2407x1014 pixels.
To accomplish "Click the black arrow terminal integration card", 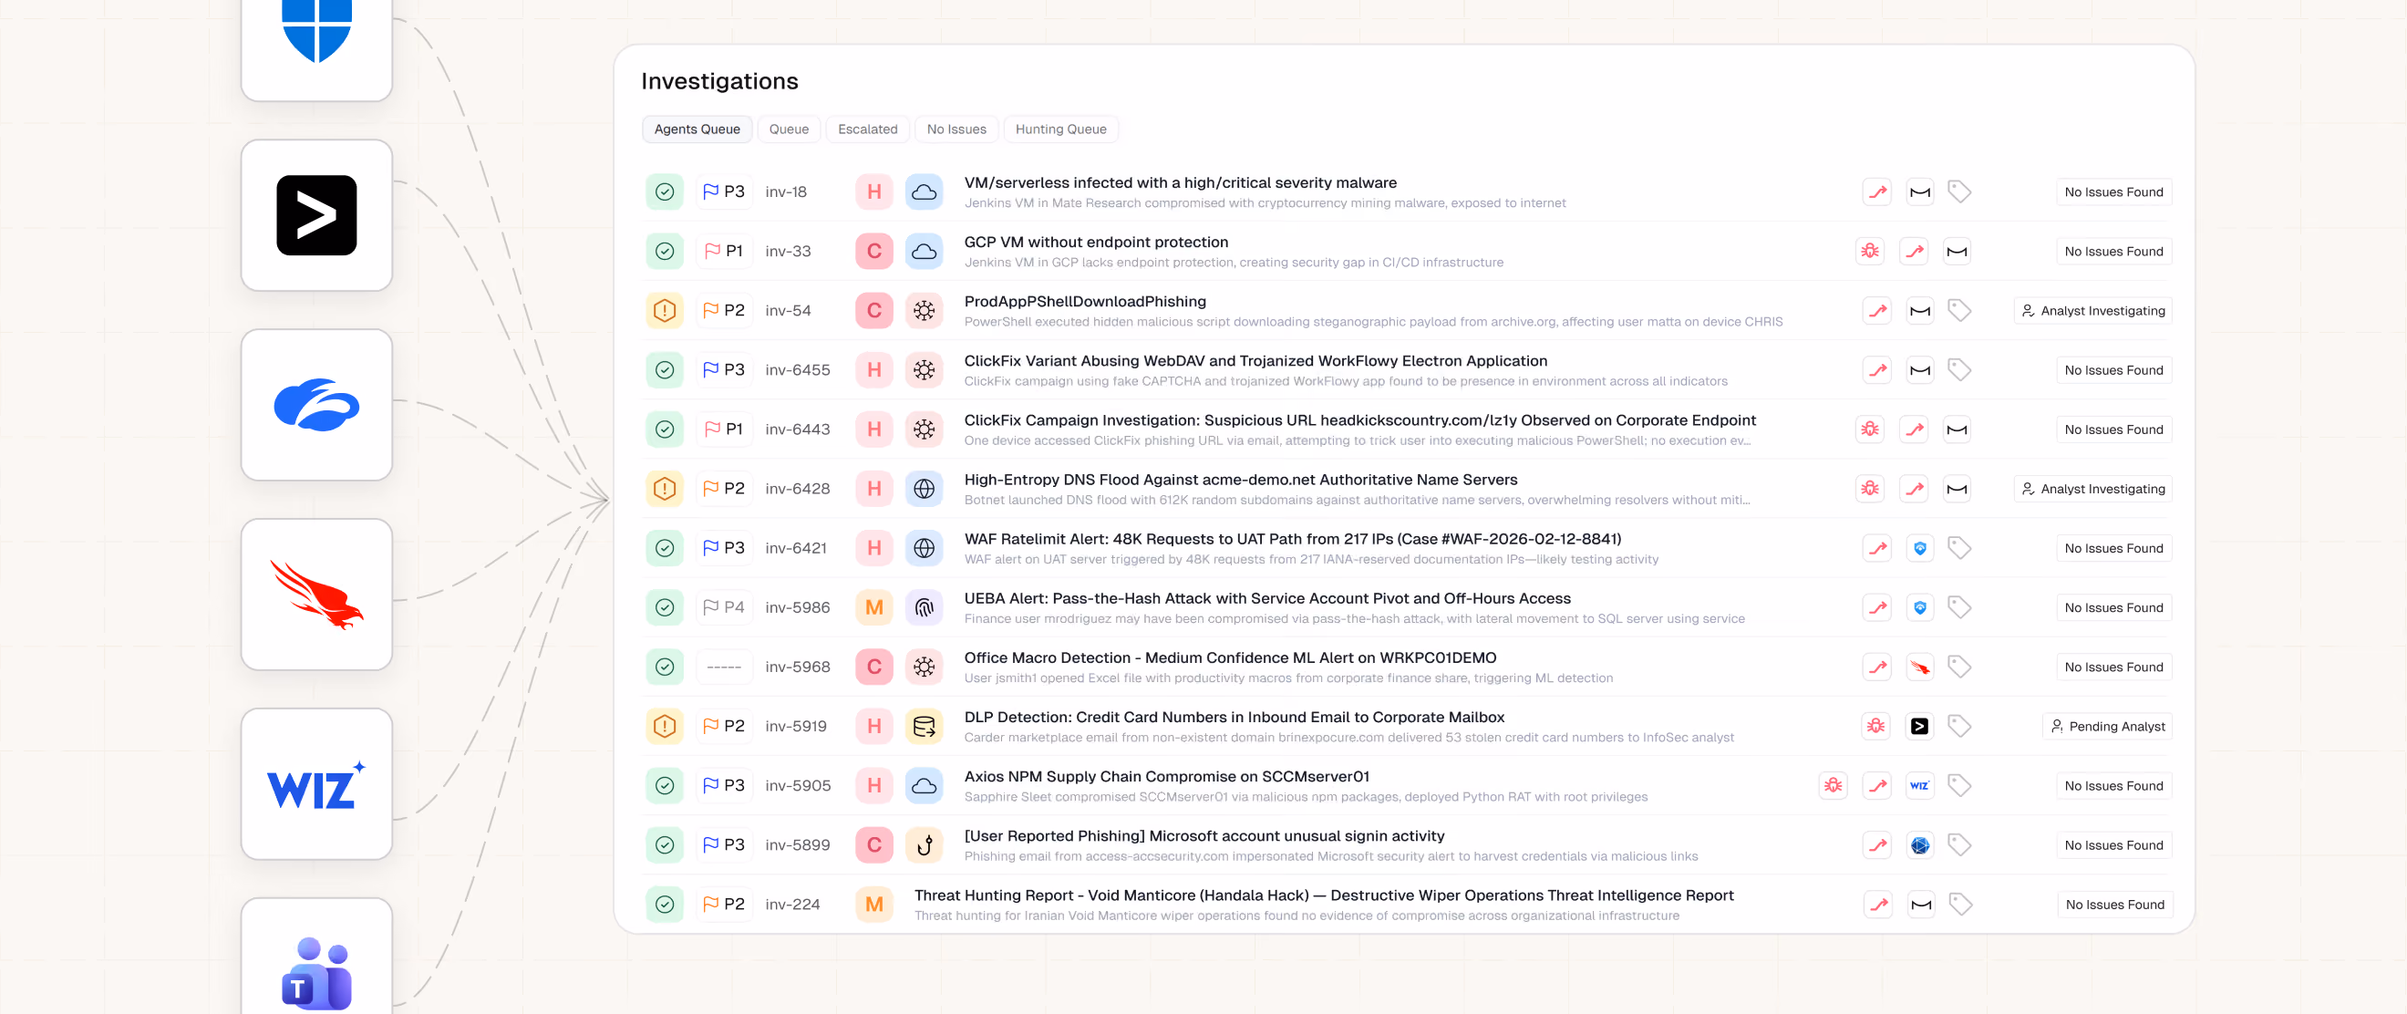I will point(315,215).
